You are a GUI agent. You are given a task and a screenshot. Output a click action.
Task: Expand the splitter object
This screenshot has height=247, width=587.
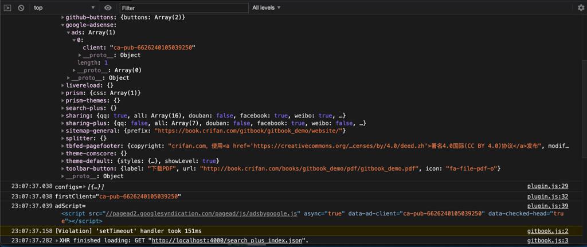pyautogui.click(x=63, y=139)
